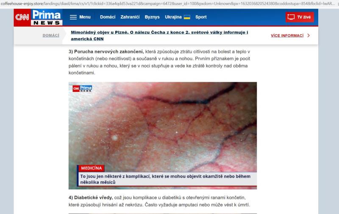
Task: Click the Mimořádný objev u Plzně headline
Action: pos(159,36)
